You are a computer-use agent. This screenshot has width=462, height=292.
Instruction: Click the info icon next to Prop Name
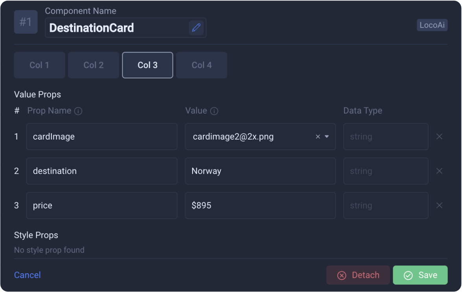78,111
